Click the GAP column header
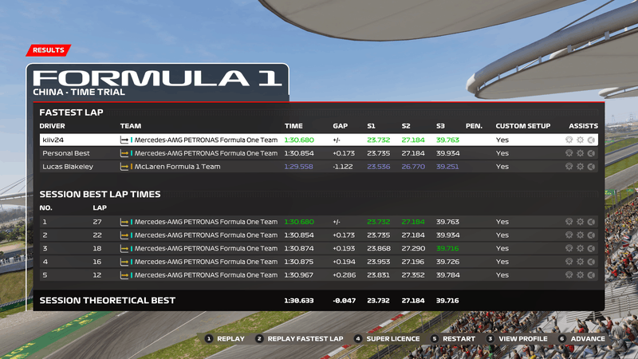 coord(341,126)
